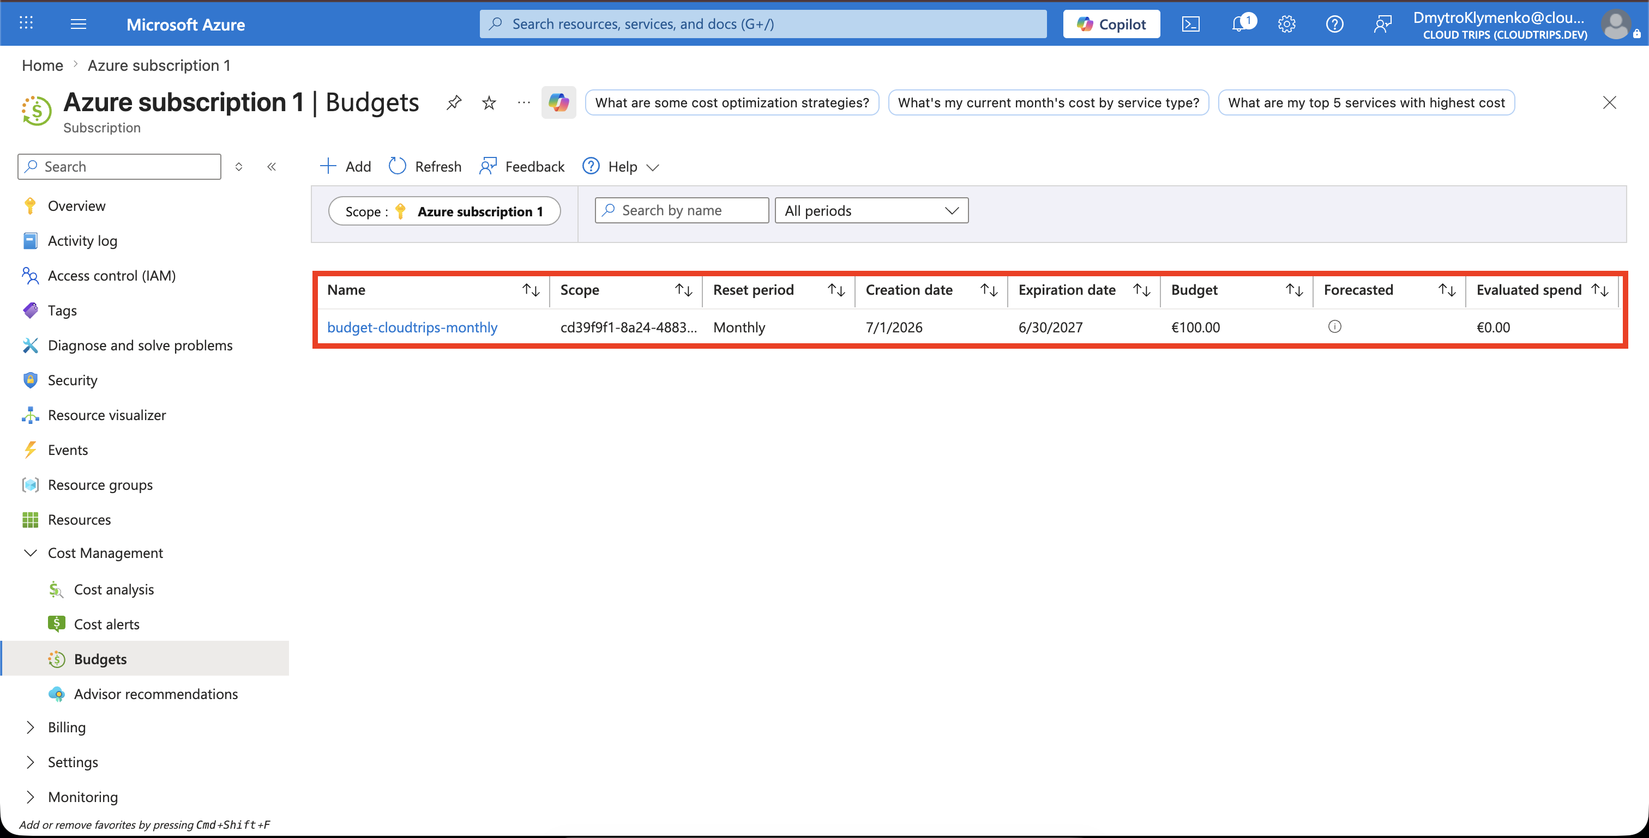1649x838 pixels.
Task: Open the Azure portal apps grid icon
Action: click(x=26, y=23)
